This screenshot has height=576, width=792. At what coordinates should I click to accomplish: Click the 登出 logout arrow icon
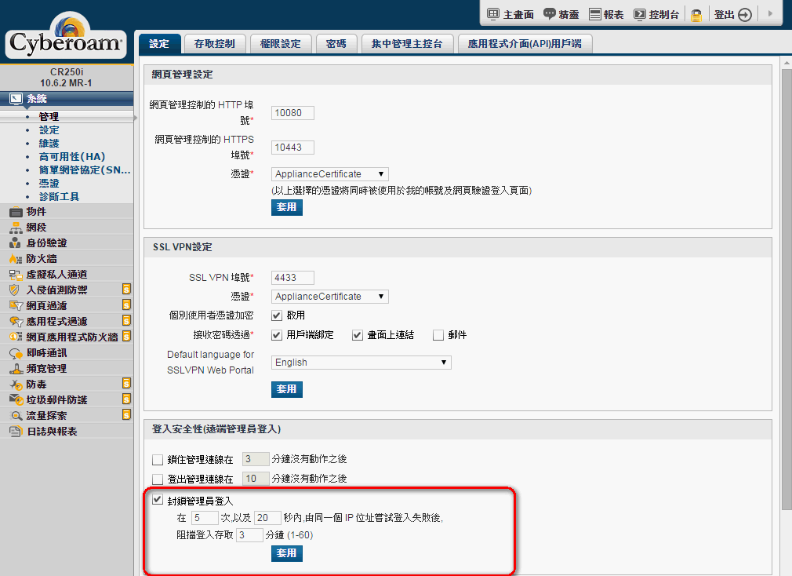click(x=745, y=15)
